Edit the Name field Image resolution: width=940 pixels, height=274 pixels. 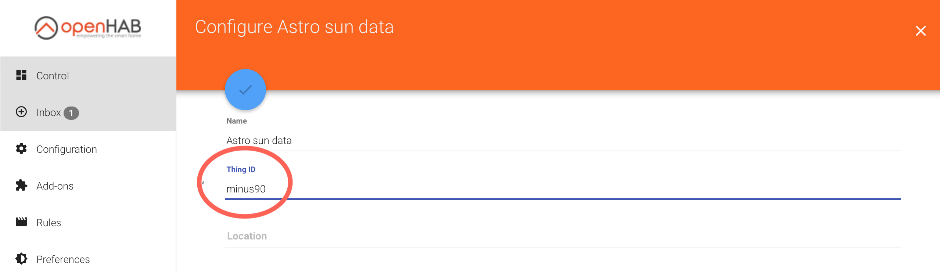tap(562, 140)
